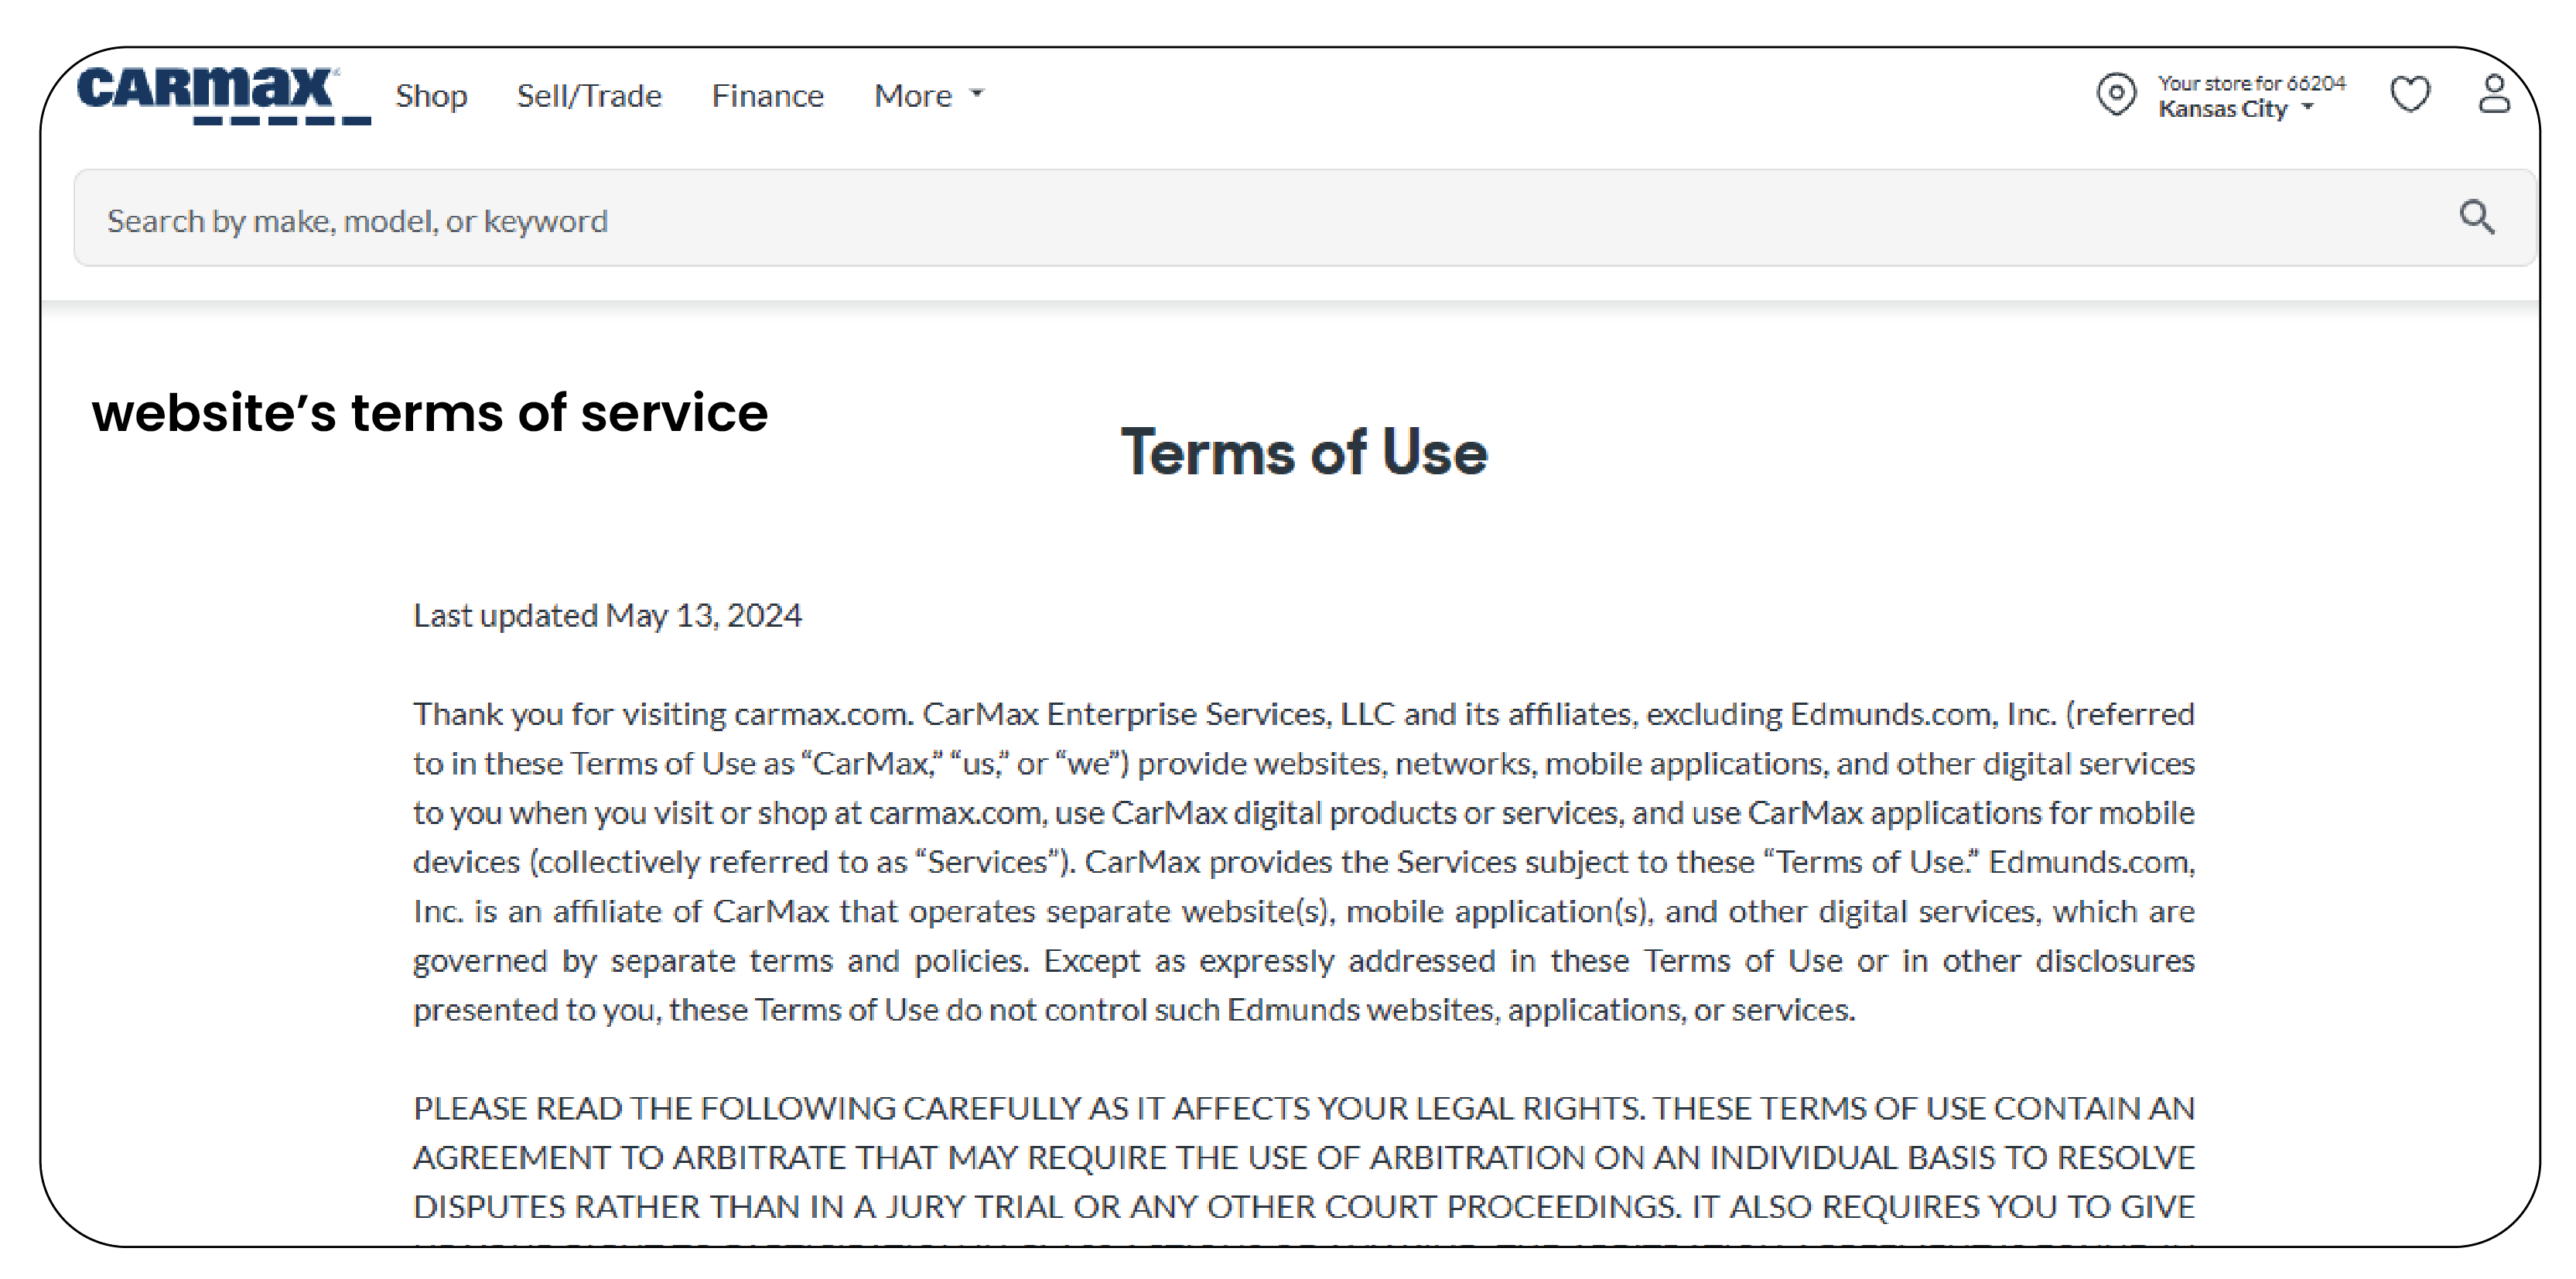Click the Terms of Use heading
Image resolution: width=2576 pixels, height=1279 pixels.
(1304, 452)
